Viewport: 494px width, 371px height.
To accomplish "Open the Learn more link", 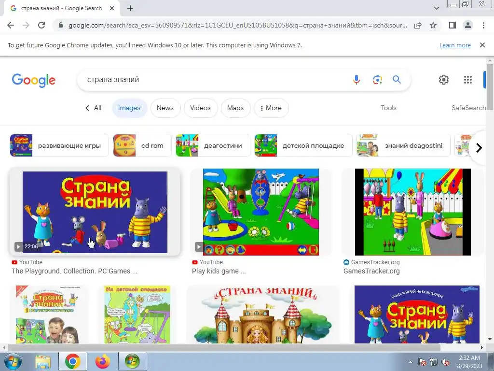I will [x=455, y=45].
